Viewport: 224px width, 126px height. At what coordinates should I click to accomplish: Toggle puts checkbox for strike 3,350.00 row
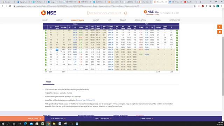pos(177,67)
